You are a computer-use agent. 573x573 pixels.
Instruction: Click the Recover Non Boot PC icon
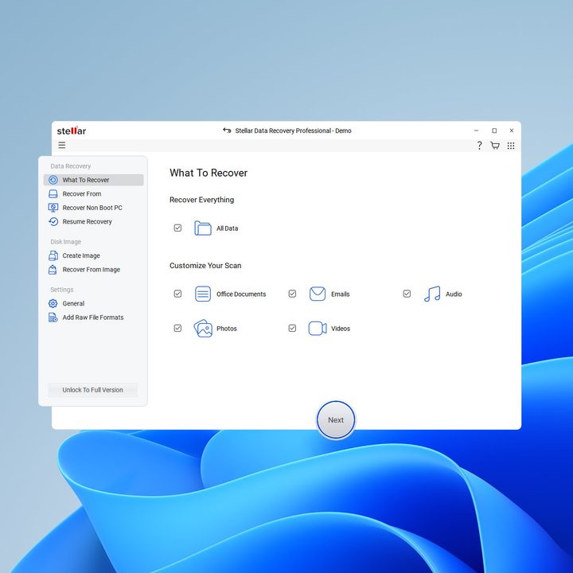tap(53, 208)
